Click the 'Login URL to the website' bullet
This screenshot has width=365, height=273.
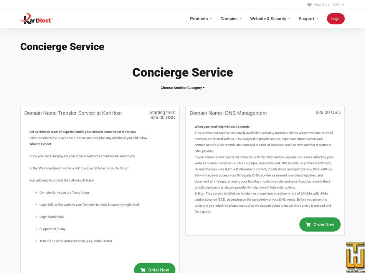coord(89,205)
